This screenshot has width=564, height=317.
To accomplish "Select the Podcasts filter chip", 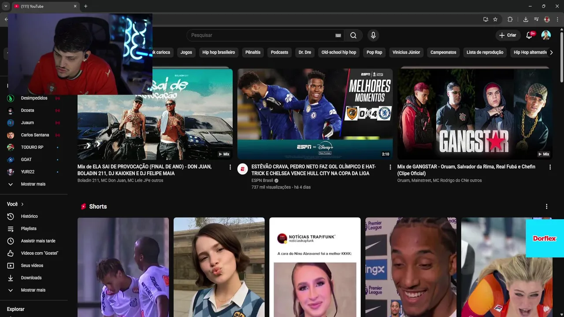I will (x=279, y=52).
